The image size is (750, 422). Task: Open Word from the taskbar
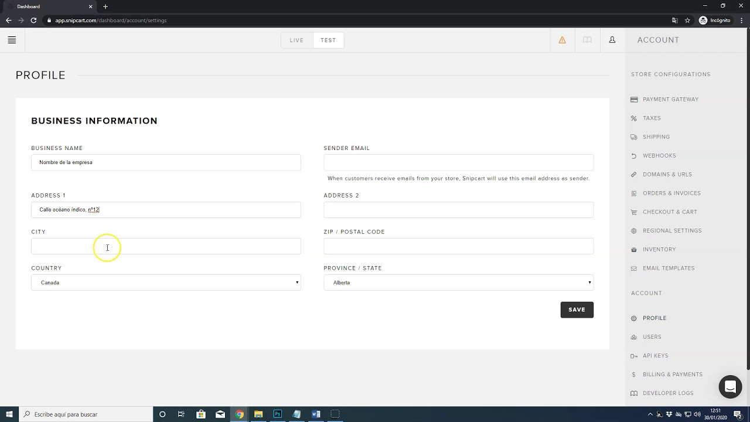(316, 414)
